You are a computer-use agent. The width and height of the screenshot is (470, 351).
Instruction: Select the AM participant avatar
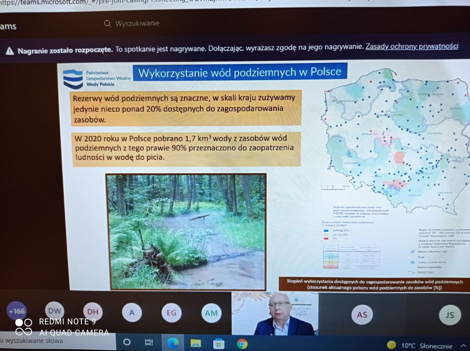click(211, 313)
